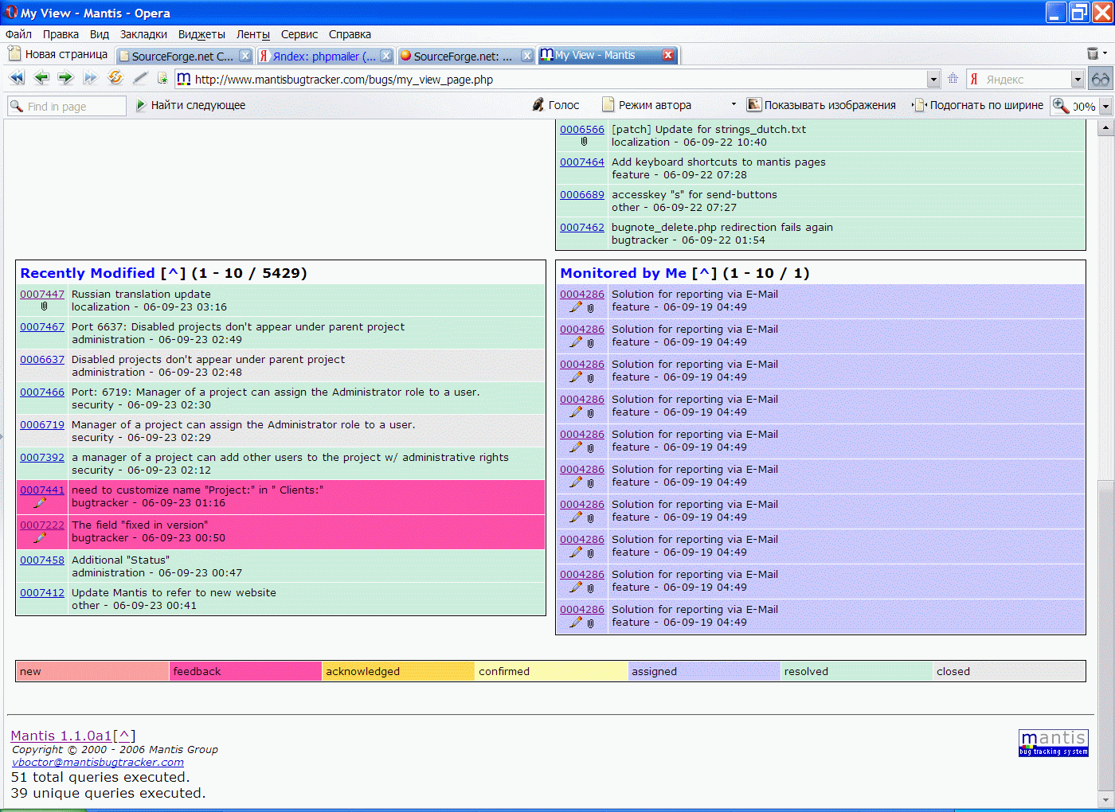
Task: Open the Закладки (Bookmarks) menu
Action: click(x=143, y=34)
